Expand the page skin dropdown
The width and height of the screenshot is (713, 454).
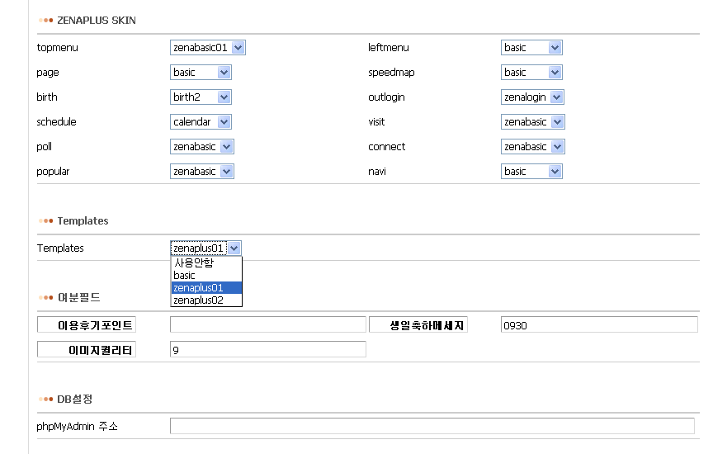pos(201,73)
